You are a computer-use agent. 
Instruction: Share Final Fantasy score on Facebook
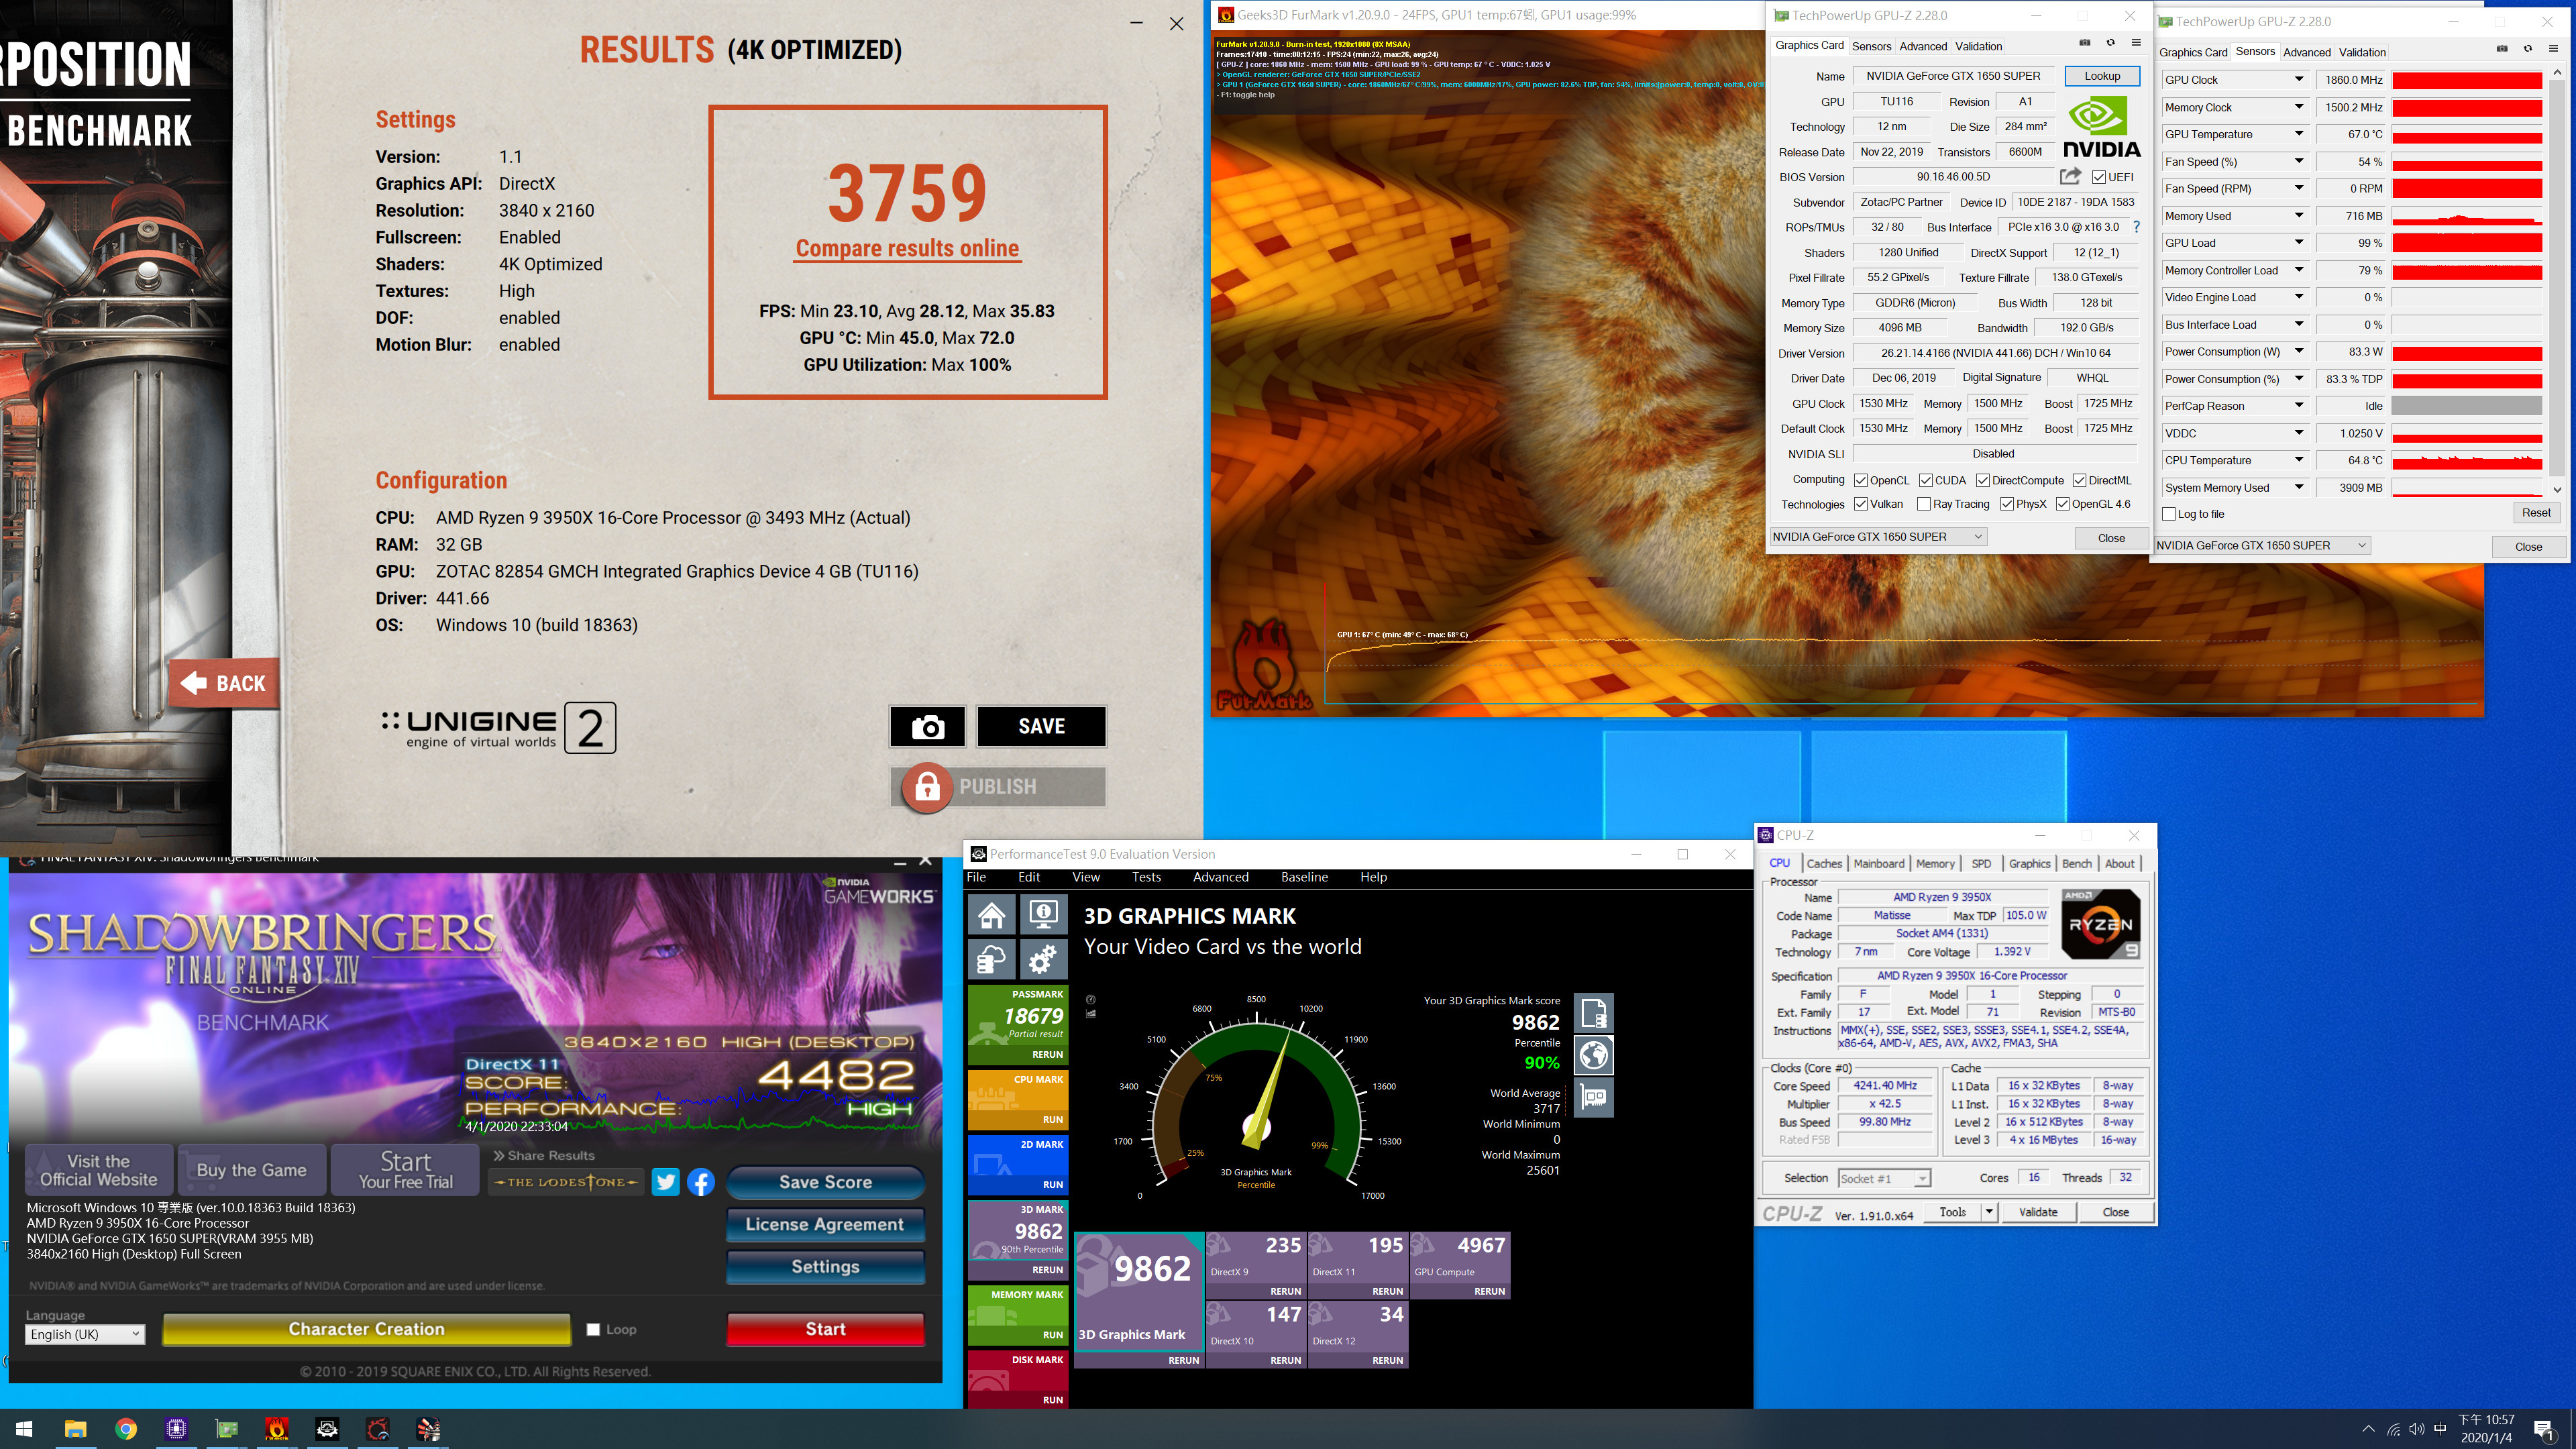coord(701,1182)
